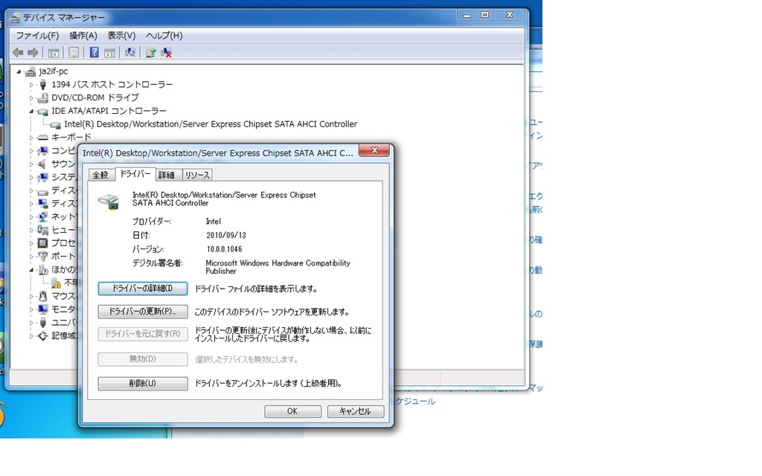The image size is (762, 476).
Task: Minimize the Device Manager window
Action: [x=467, y=15]
